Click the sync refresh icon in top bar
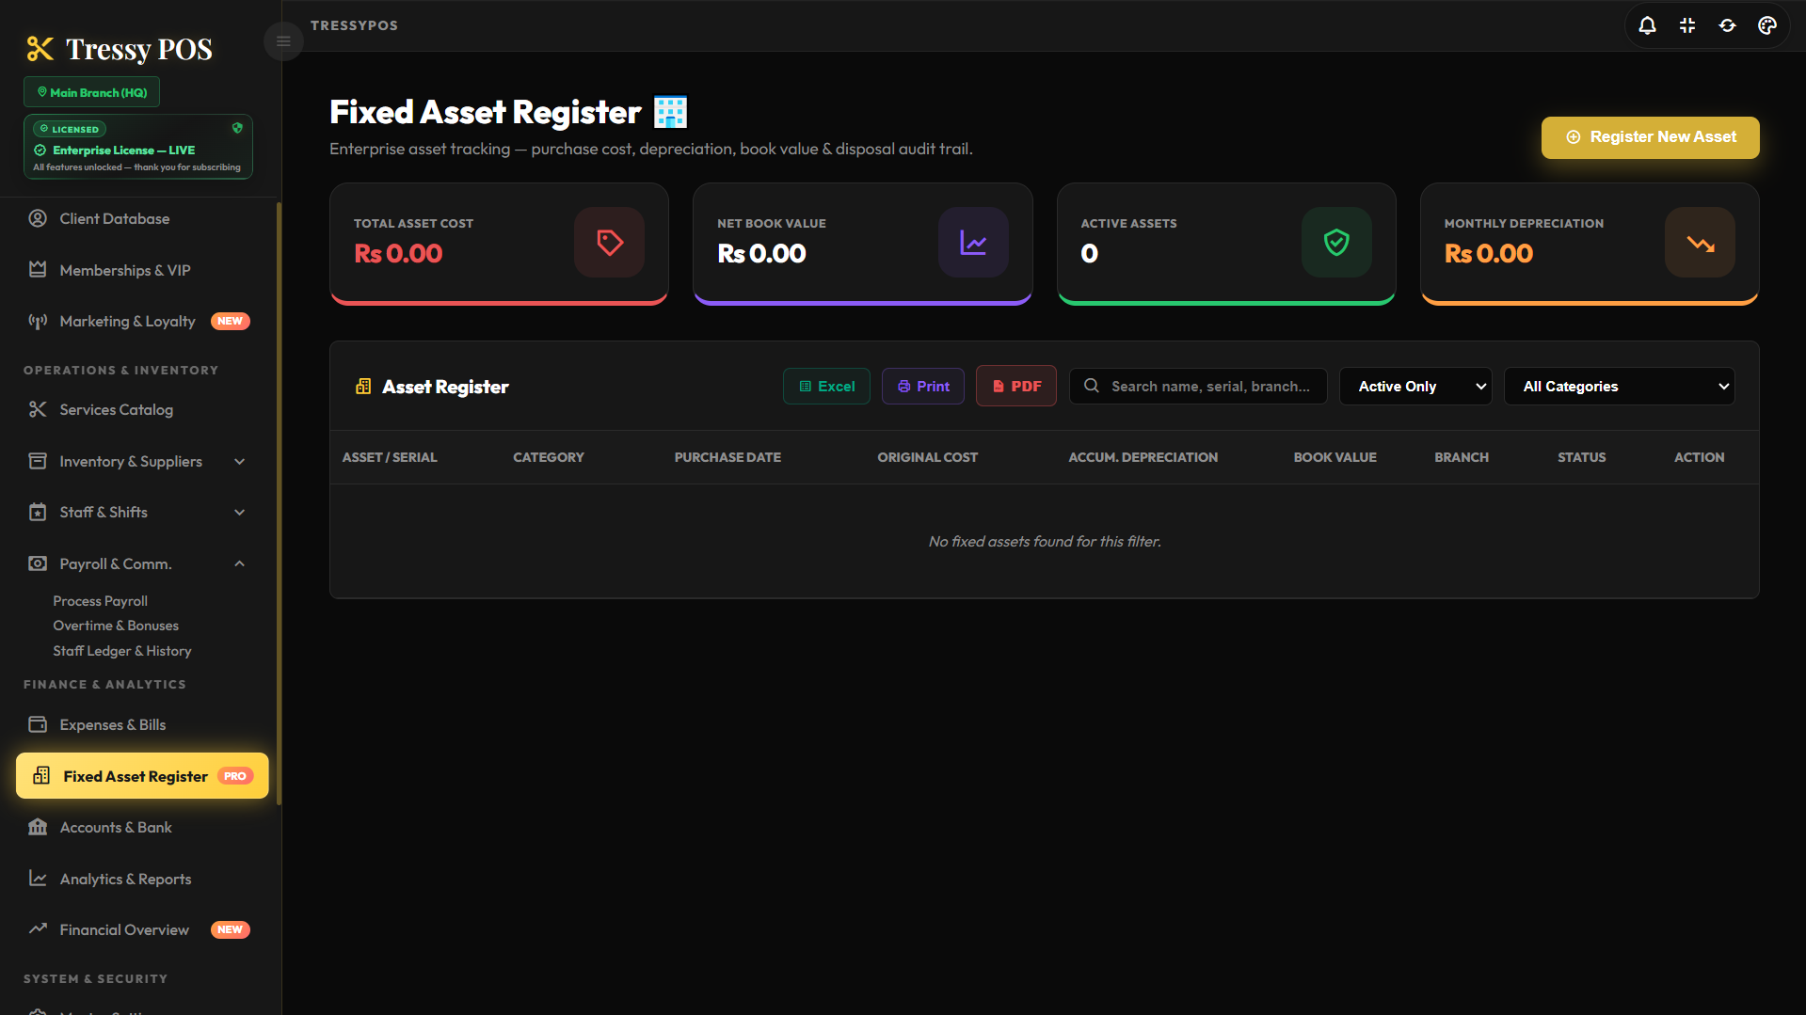This screenshot has height=1015, width=1806. pyautogui.click(x=1727, y=25)
